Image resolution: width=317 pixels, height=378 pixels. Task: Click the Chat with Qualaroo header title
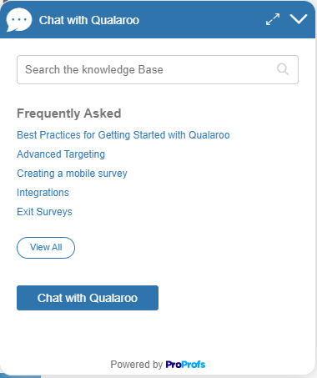89,20
